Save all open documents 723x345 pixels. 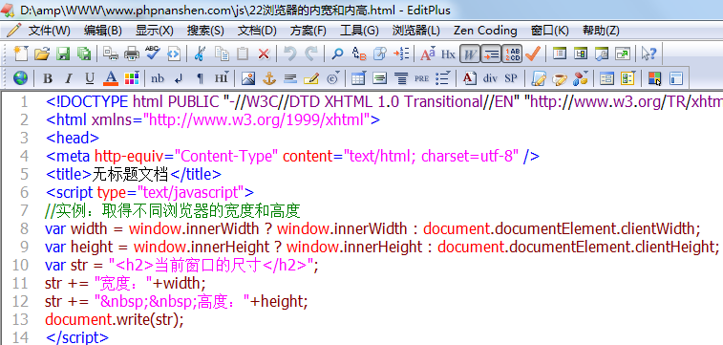point(83,54)
